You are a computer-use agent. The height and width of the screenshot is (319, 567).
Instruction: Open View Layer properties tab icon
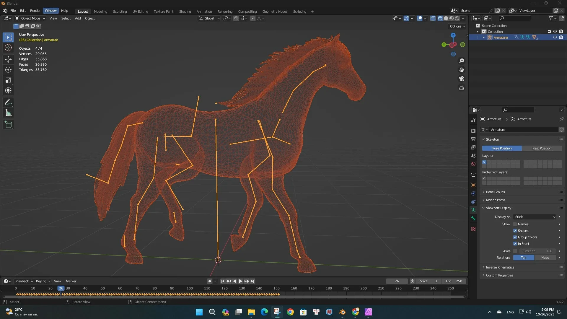473,147
